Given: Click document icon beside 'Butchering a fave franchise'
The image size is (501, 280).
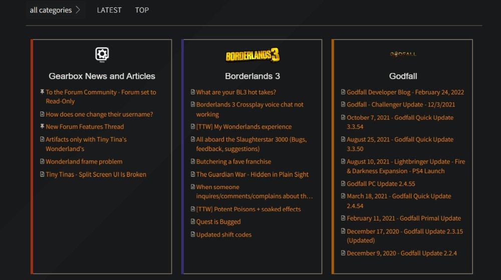Looking at the screenshot, I should click(193, 161).
